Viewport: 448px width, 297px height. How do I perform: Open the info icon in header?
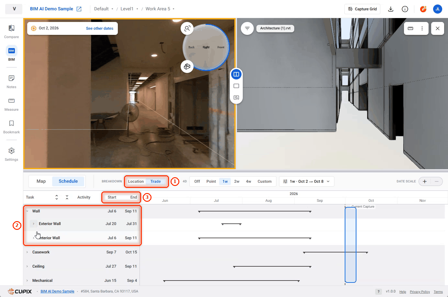405,9
